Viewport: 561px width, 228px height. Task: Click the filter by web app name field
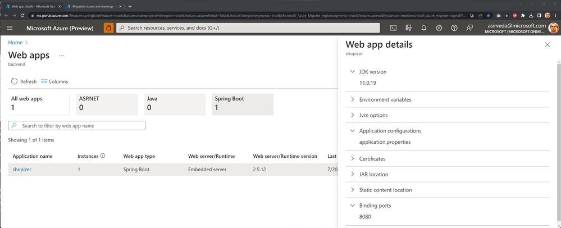(x=76, y=126)
